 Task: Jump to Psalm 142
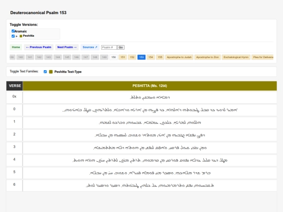coord(39,57)
